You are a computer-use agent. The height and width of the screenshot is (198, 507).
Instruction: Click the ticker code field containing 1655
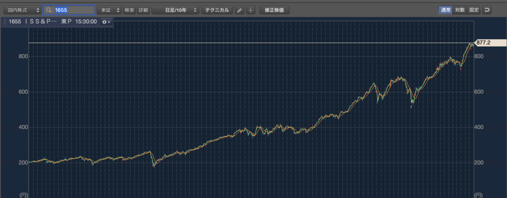(x=69, y=10)
